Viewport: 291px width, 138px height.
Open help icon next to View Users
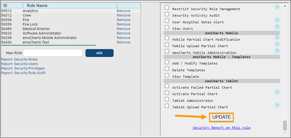tap(277, 27)
